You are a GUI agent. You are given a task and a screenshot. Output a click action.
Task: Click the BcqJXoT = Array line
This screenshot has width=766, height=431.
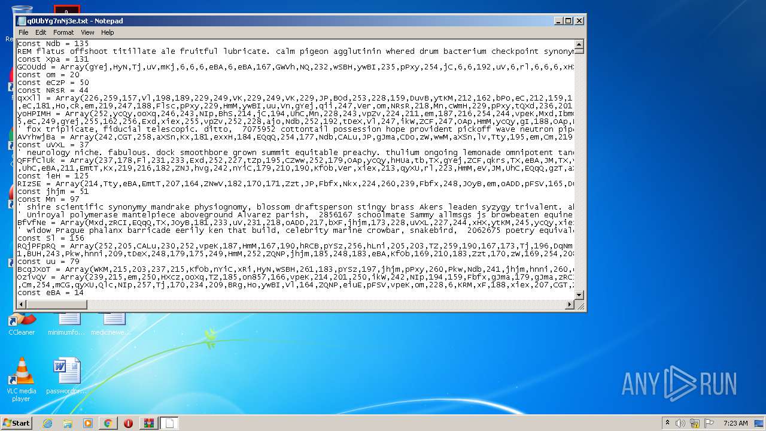[x=296, y=269]
